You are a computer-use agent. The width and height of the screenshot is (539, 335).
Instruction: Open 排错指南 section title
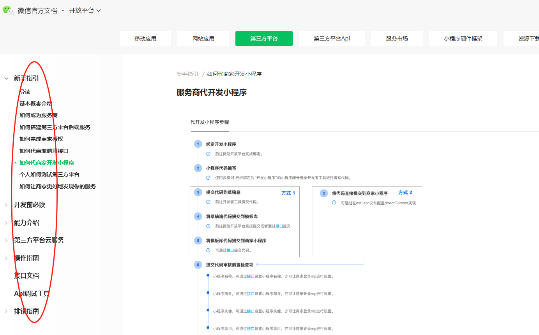tap(27, 311)
